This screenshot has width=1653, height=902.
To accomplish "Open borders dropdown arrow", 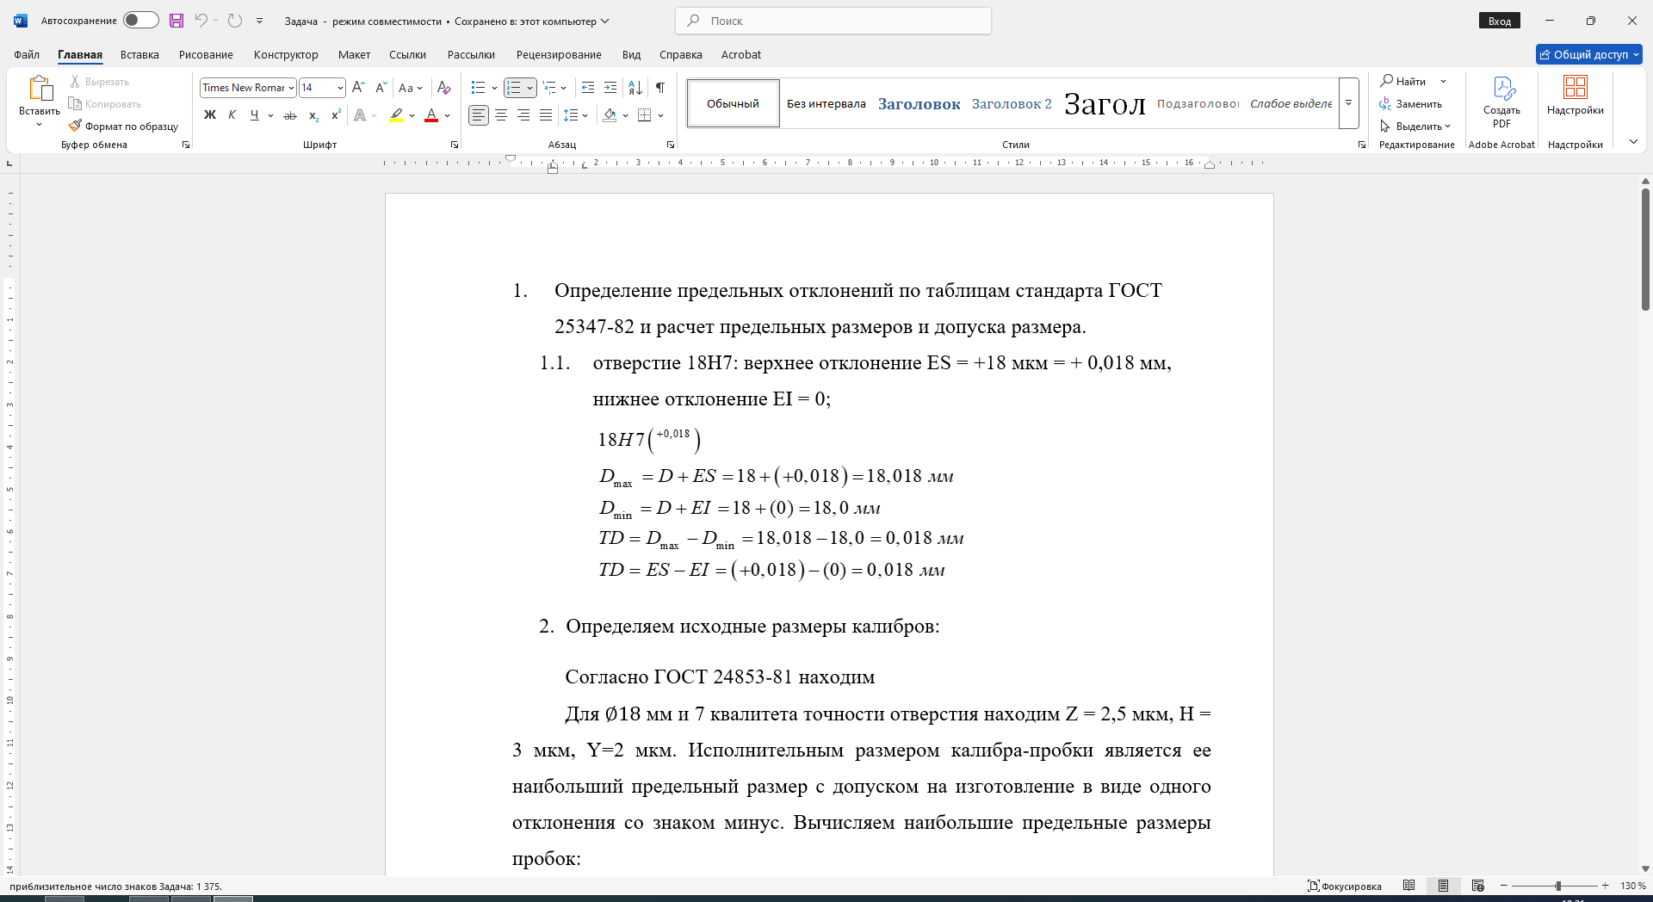I will tap(661, 114).
